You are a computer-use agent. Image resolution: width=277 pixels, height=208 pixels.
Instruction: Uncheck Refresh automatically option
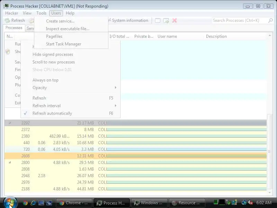(70, 113)
